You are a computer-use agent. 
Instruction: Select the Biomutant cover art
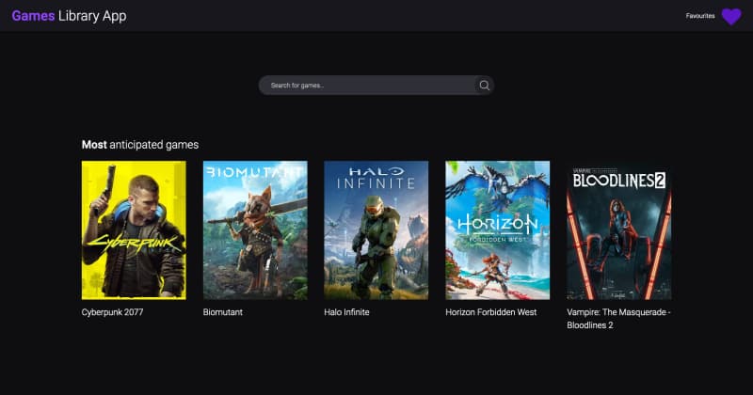click(255, 229)
